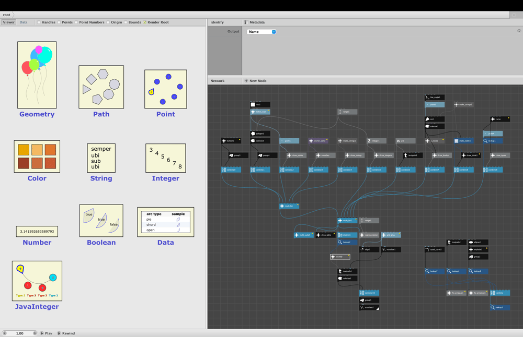The width and height of the screenshot is (523, 337).
Task: Select the arc1 node
Action: point(434,119)
